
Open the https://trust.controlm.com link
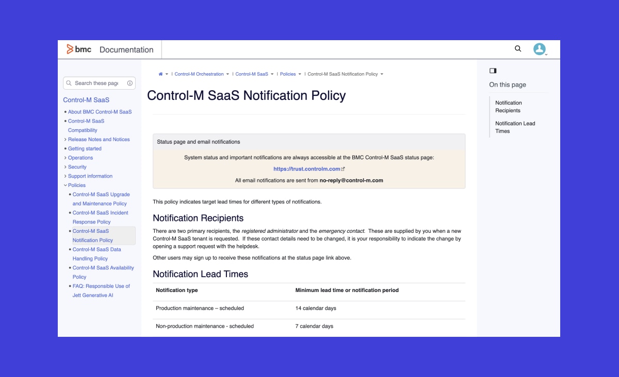[306, 168]
